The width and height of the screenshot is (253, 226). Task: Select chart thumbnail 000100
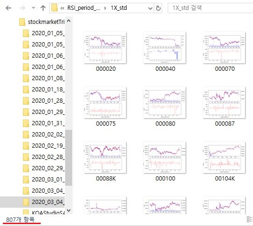point(164,158)
